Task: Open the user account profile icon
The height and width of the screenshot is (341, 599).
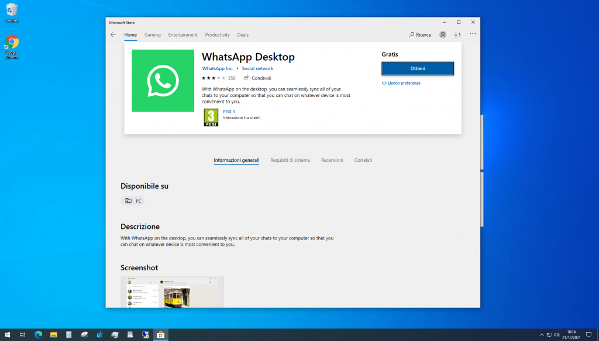Action: 443,35
